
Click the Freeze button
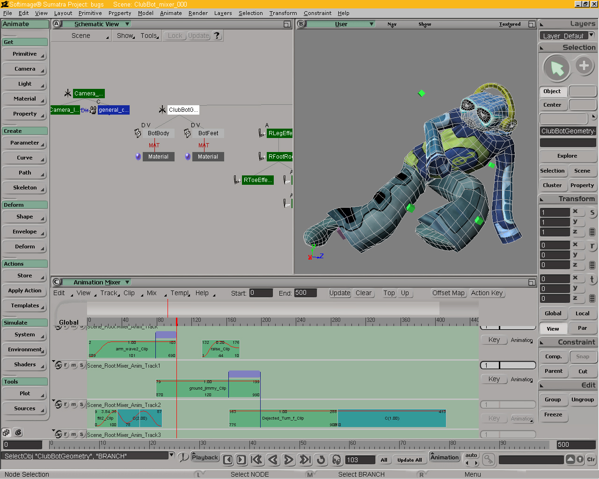point(553,414)
